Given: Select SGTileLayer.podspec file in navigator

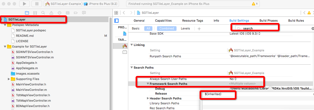Looking at the screenshot, I should coord(31,30).
